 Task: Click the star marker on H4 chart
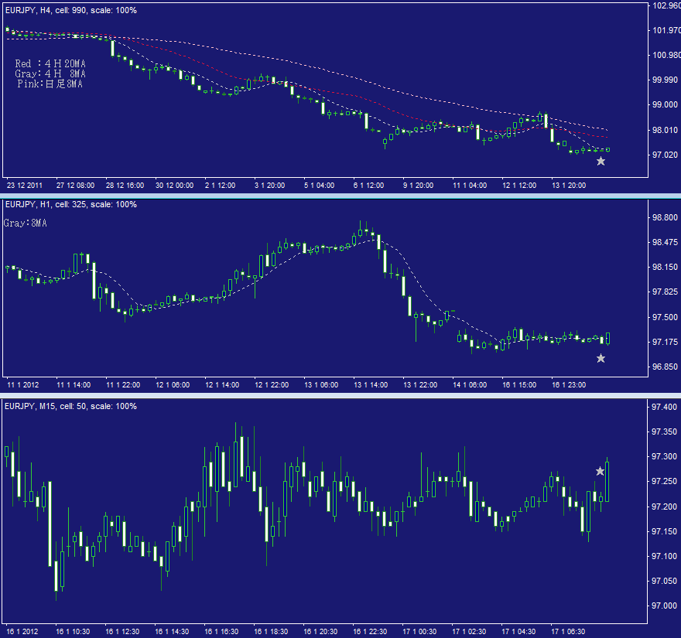(601, 162)
